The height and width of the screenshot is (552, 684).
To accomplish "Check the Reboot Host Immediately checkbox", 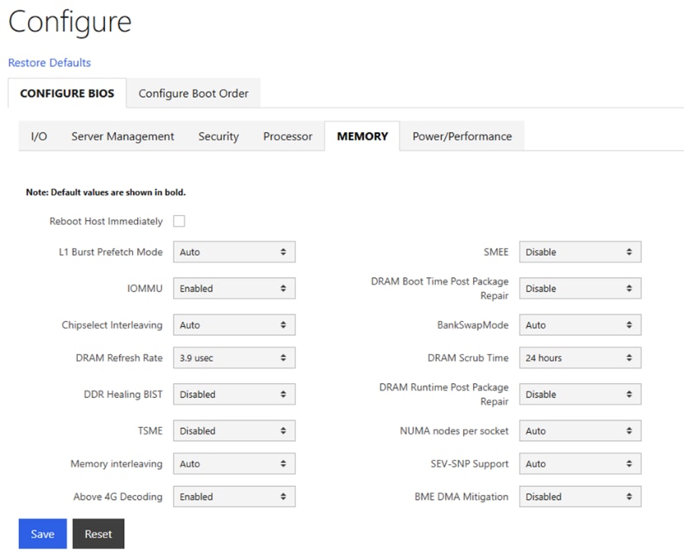I will pyautogui.click(x=179, y=221).
